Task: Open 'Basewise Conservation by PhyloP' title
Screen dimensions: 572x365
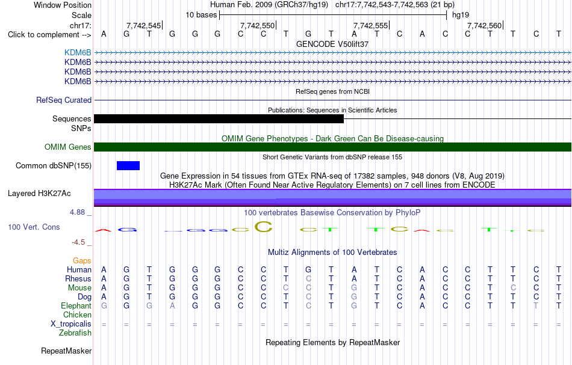Action: click(332, 212)
